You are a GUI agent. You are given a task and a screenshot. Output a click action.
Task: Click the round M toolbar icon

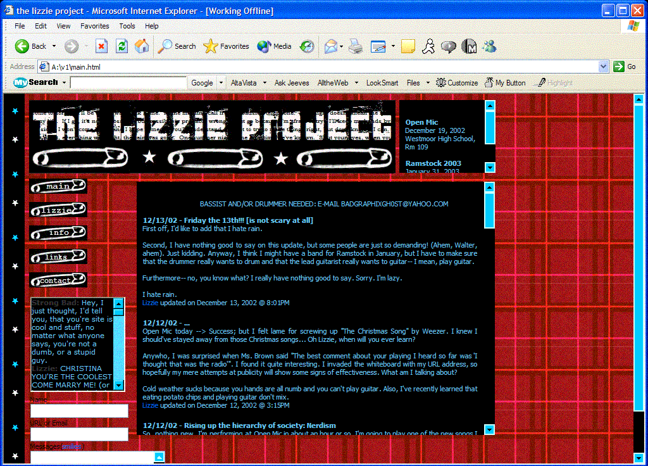[x=469, y=46]
